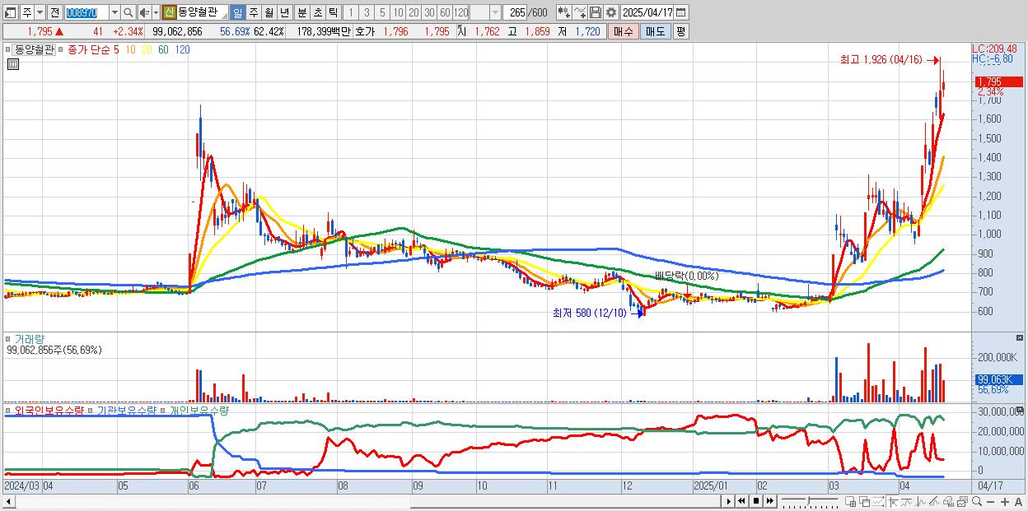Select the 분 minute period tab

301,12
